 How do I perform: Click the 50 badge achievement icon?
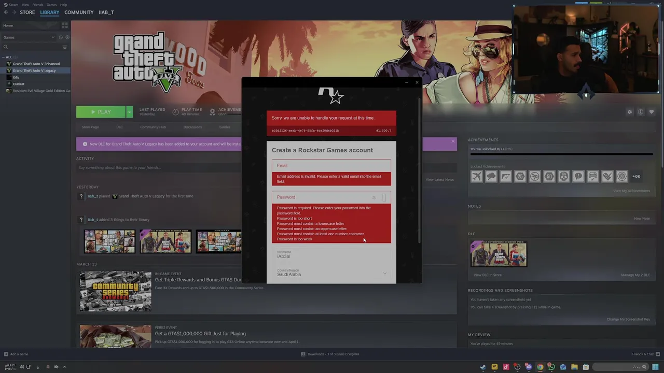pos(549,176)
